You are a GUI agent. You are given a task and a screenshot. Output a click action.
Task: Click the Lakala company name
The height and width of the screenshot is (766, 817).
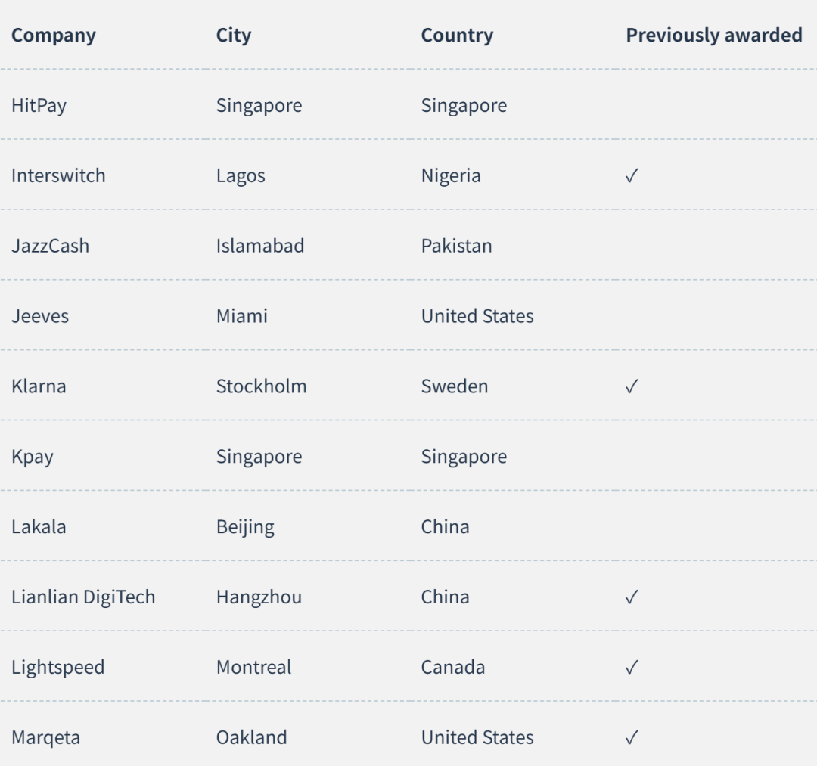[39, 527]
